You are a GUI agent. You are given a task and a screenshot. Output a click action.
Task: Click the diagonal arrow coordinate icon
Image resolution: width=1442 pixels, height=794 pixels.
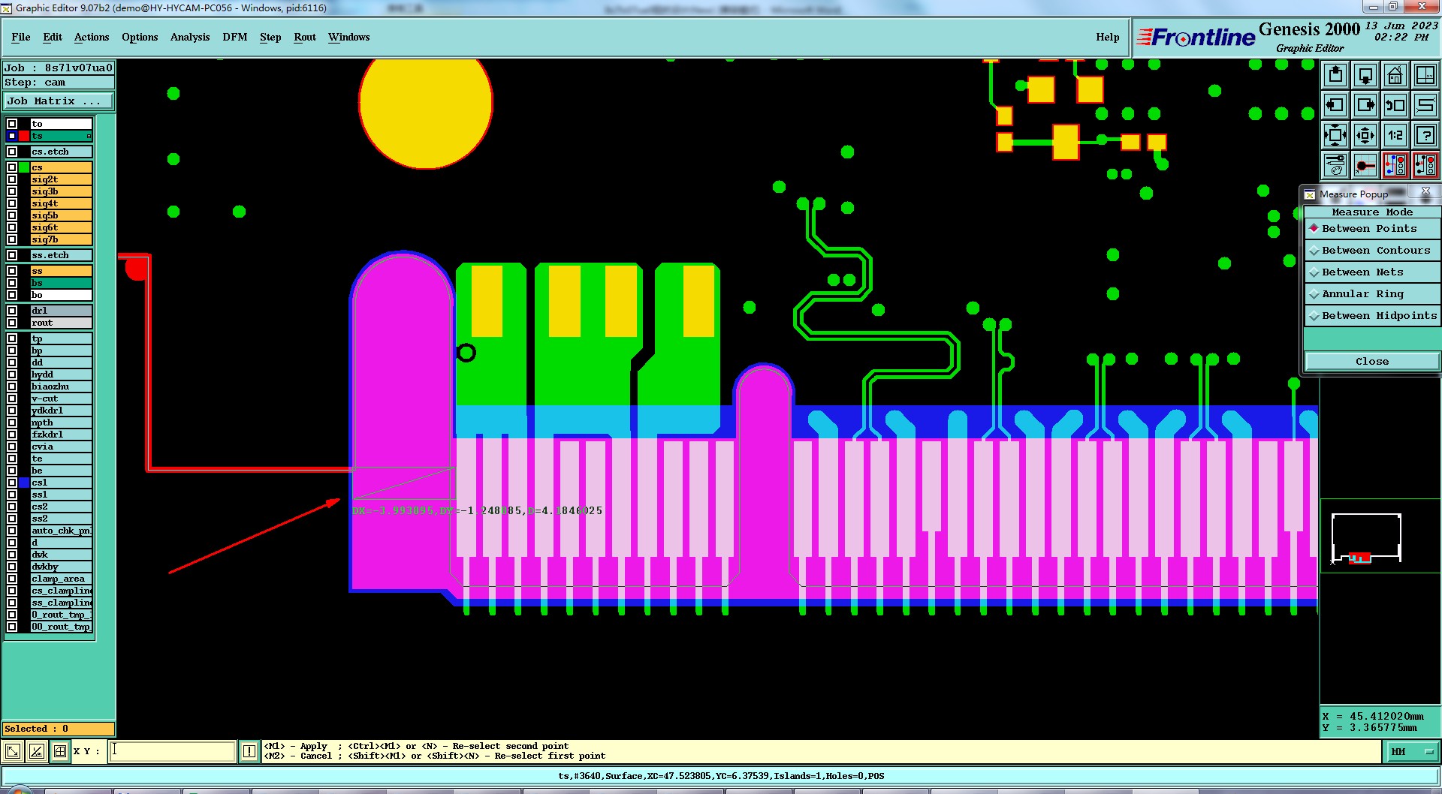click(13, 751)
